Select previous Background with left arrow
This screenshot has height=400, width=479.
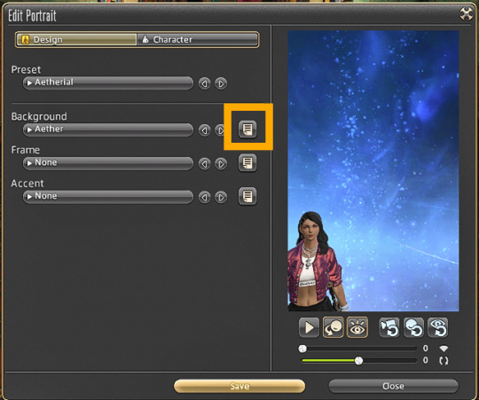tap(204, 130)
